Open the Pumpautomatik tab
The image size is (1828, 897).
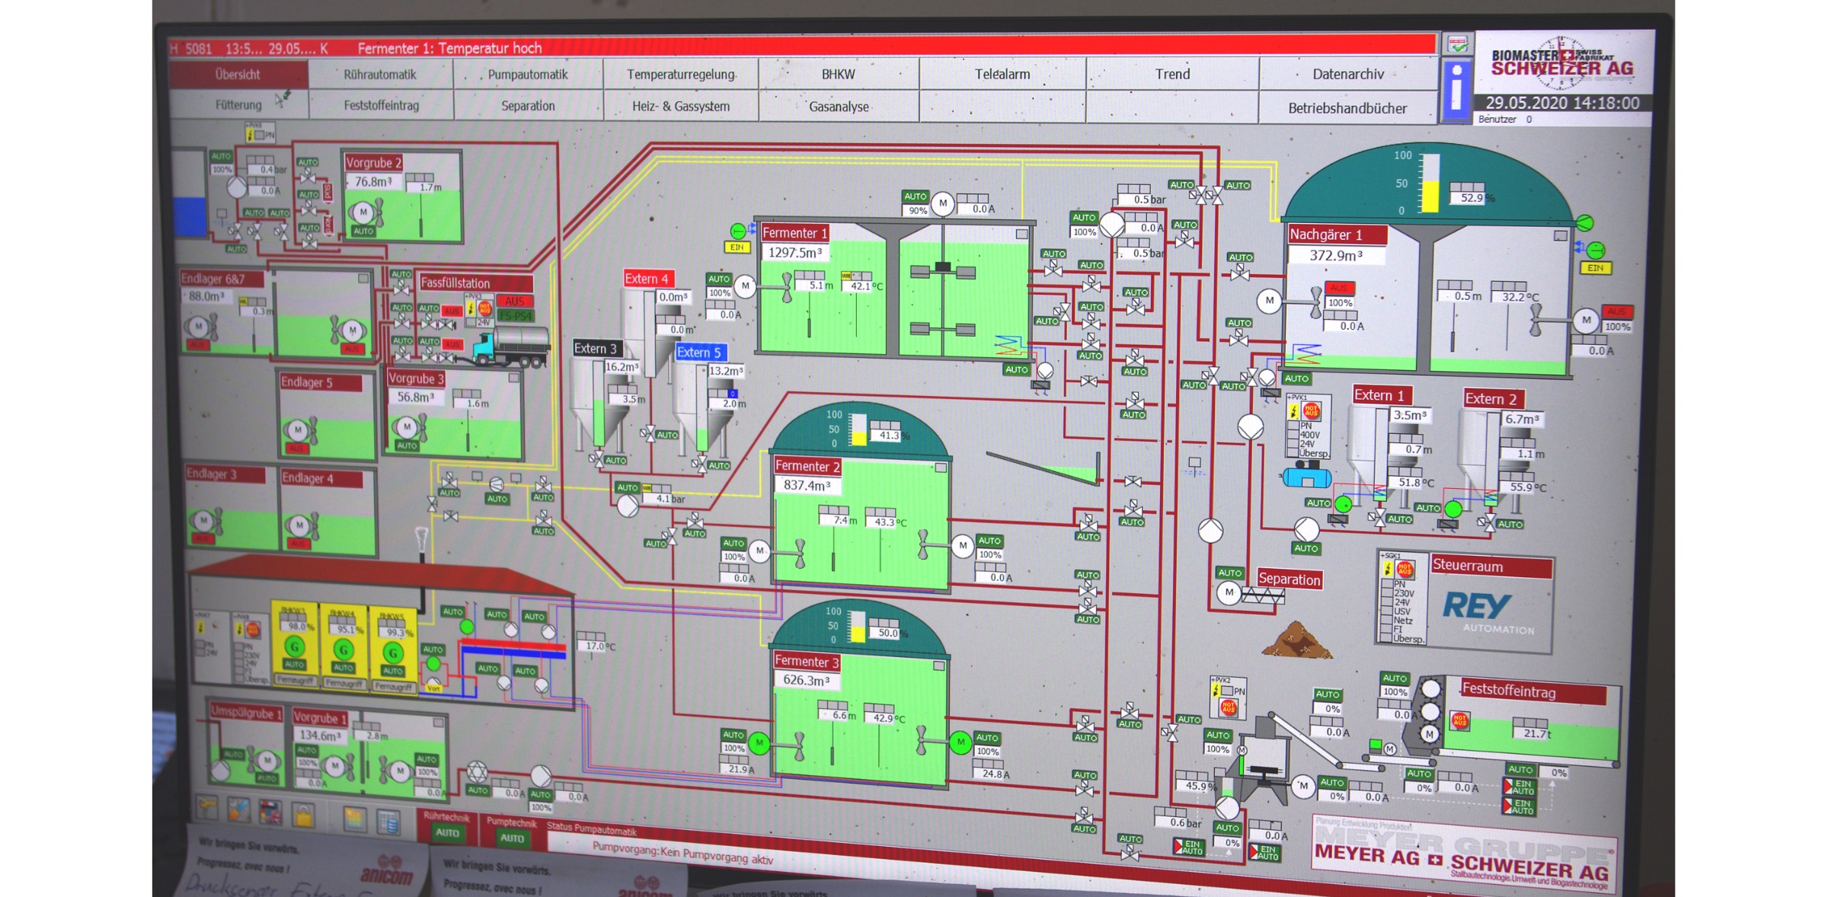527,75
